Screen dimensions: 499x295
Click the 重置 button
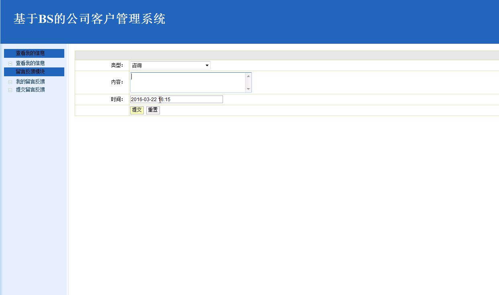tap(153, 110)
